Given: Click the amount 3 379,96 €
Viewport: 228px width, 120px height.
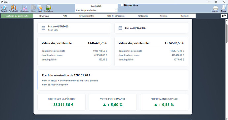Looking at the screenshot, I should pos(179,60).
